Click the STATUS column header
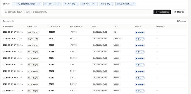191x94 pixels. pos(138,26)
